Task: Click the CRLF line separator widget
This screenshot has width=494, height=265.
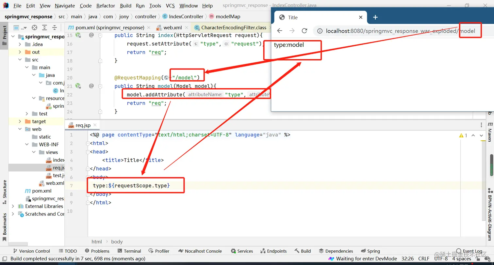Action: [x=424, y=259]
